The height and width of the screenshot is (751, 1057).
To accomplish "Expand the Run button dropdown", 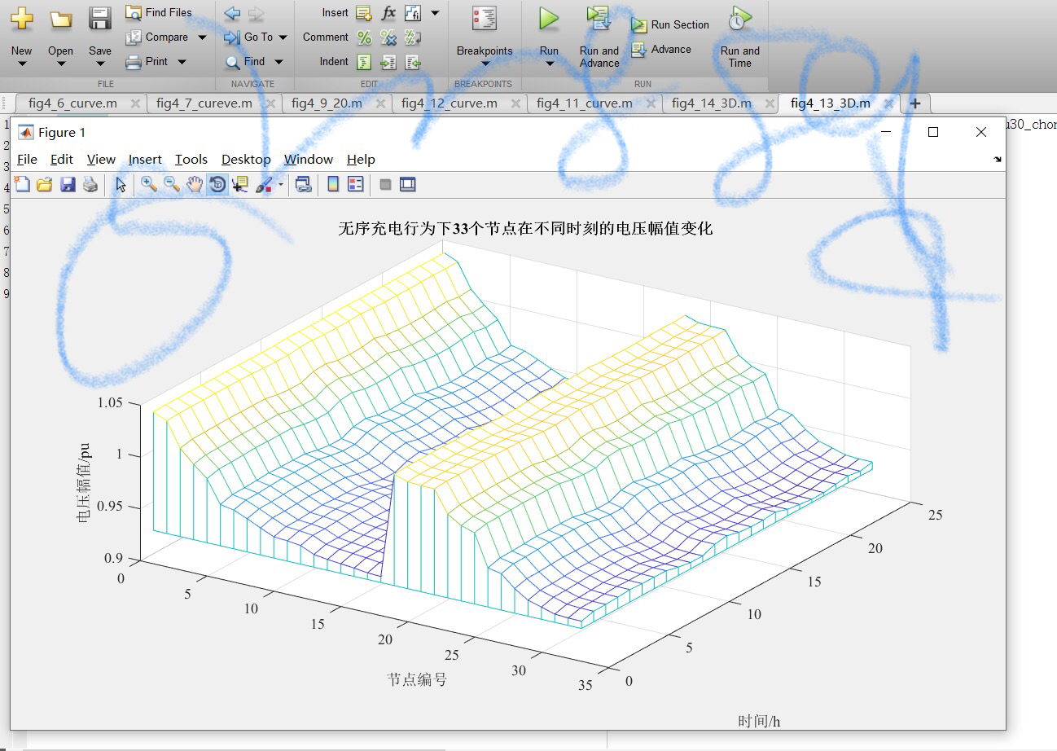I will [x=548, y=64].
